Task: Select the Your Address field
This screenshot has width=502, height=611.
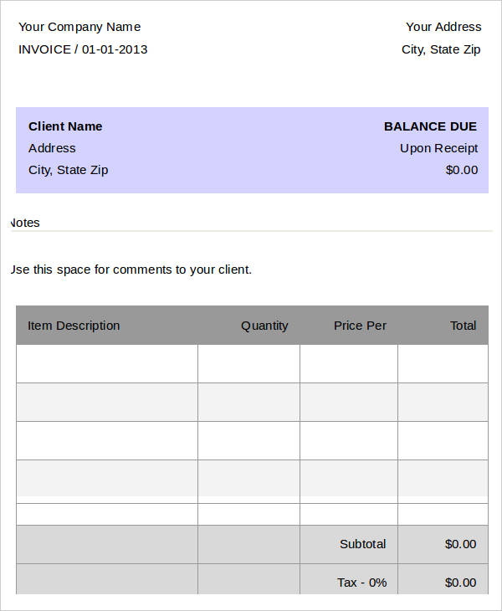Action: [443, 27]
